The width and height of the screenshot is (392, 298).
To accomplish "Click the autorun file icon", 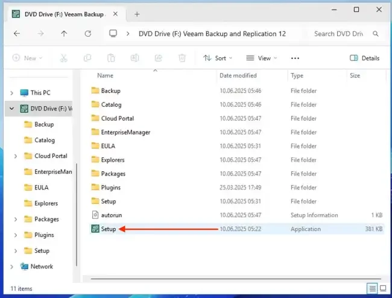I will click(95, 215).
